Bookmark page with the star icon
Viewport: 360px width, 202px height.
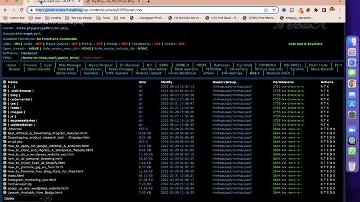(274, 10)
